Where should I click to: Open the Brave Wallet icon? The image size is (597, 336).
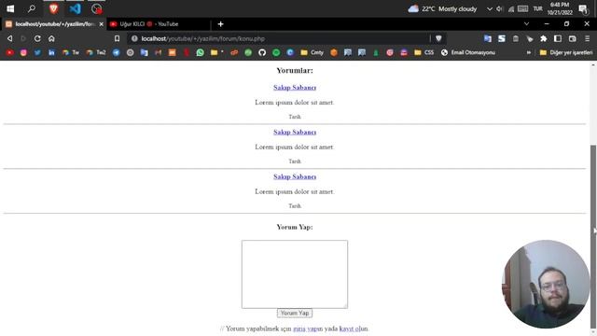point(572,38)
